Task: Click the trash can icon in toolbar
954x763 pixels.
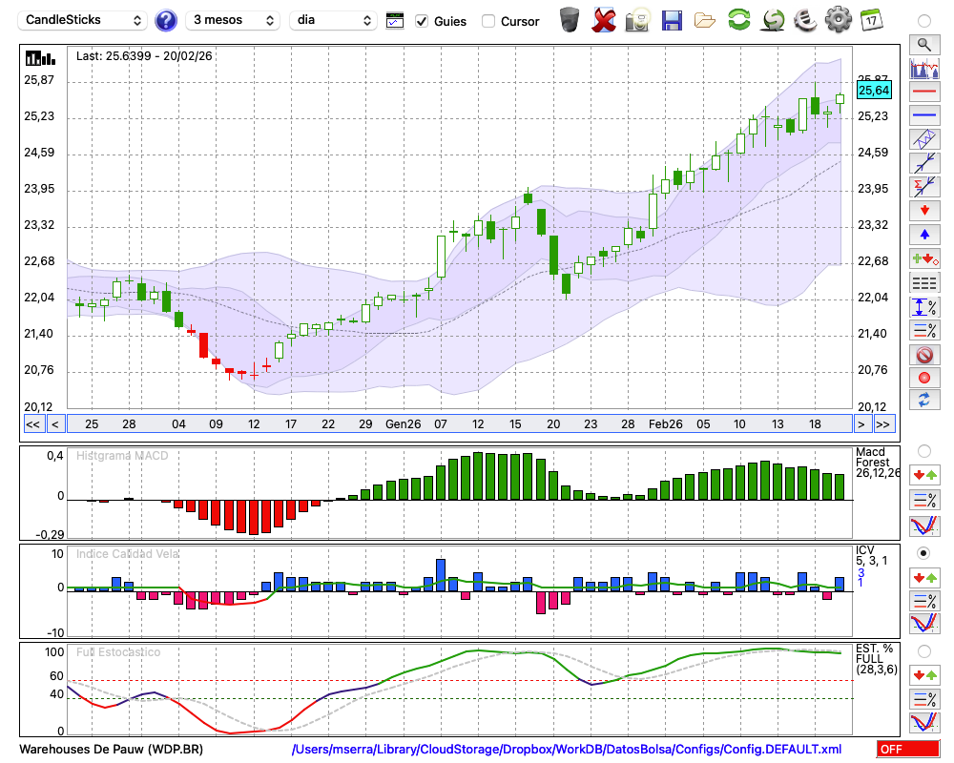Action: coord(570,19)
